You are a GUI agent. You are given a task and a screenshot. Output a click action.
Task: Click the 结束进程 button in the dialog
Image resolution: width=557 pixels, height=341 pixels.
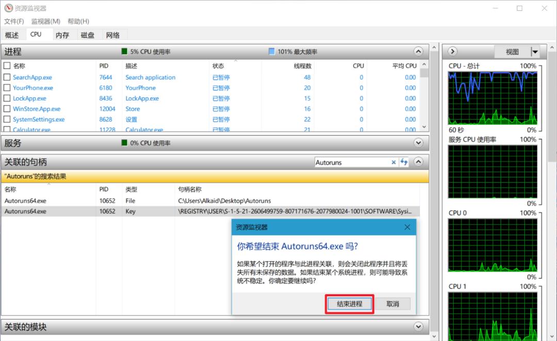click(349, 303)
